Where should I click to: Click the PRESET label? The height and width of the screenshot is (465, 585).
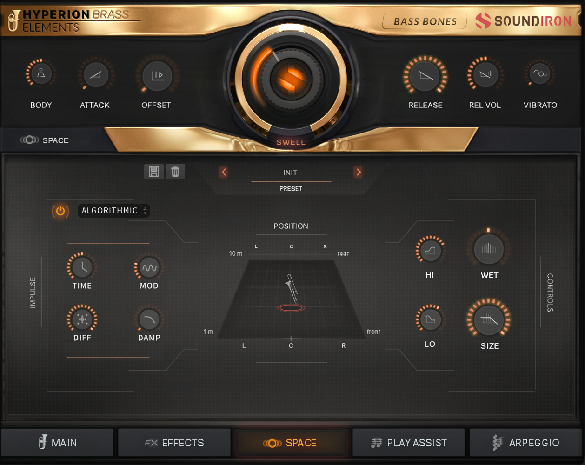pyautogui.click(x=291, y=188)
